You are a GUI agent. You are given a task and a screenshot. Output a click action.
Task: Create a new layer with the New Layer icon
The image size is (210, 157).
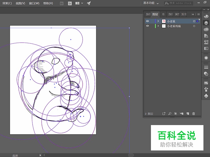click(187, 114)
